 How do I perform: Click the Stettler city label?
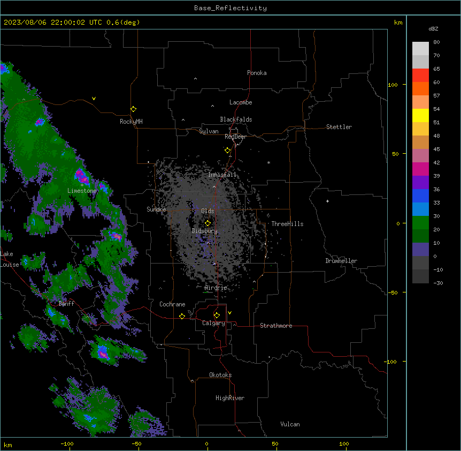tap(339, 127)
